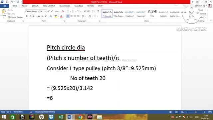Apply the red font color

[x=61, y=16]
